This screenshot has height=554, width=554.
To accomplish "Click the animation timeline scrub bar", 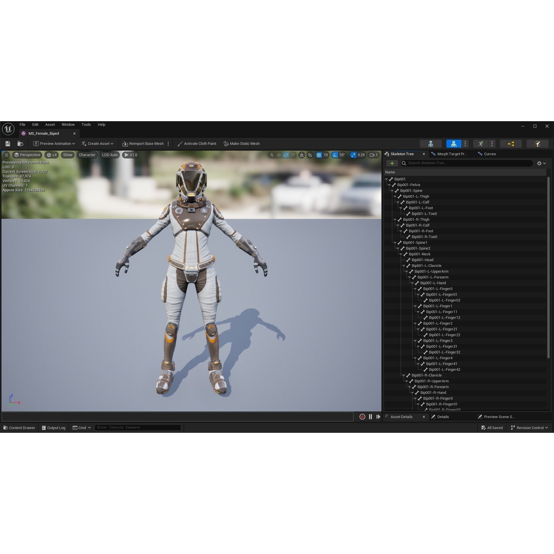I will (x=177, y=417).
